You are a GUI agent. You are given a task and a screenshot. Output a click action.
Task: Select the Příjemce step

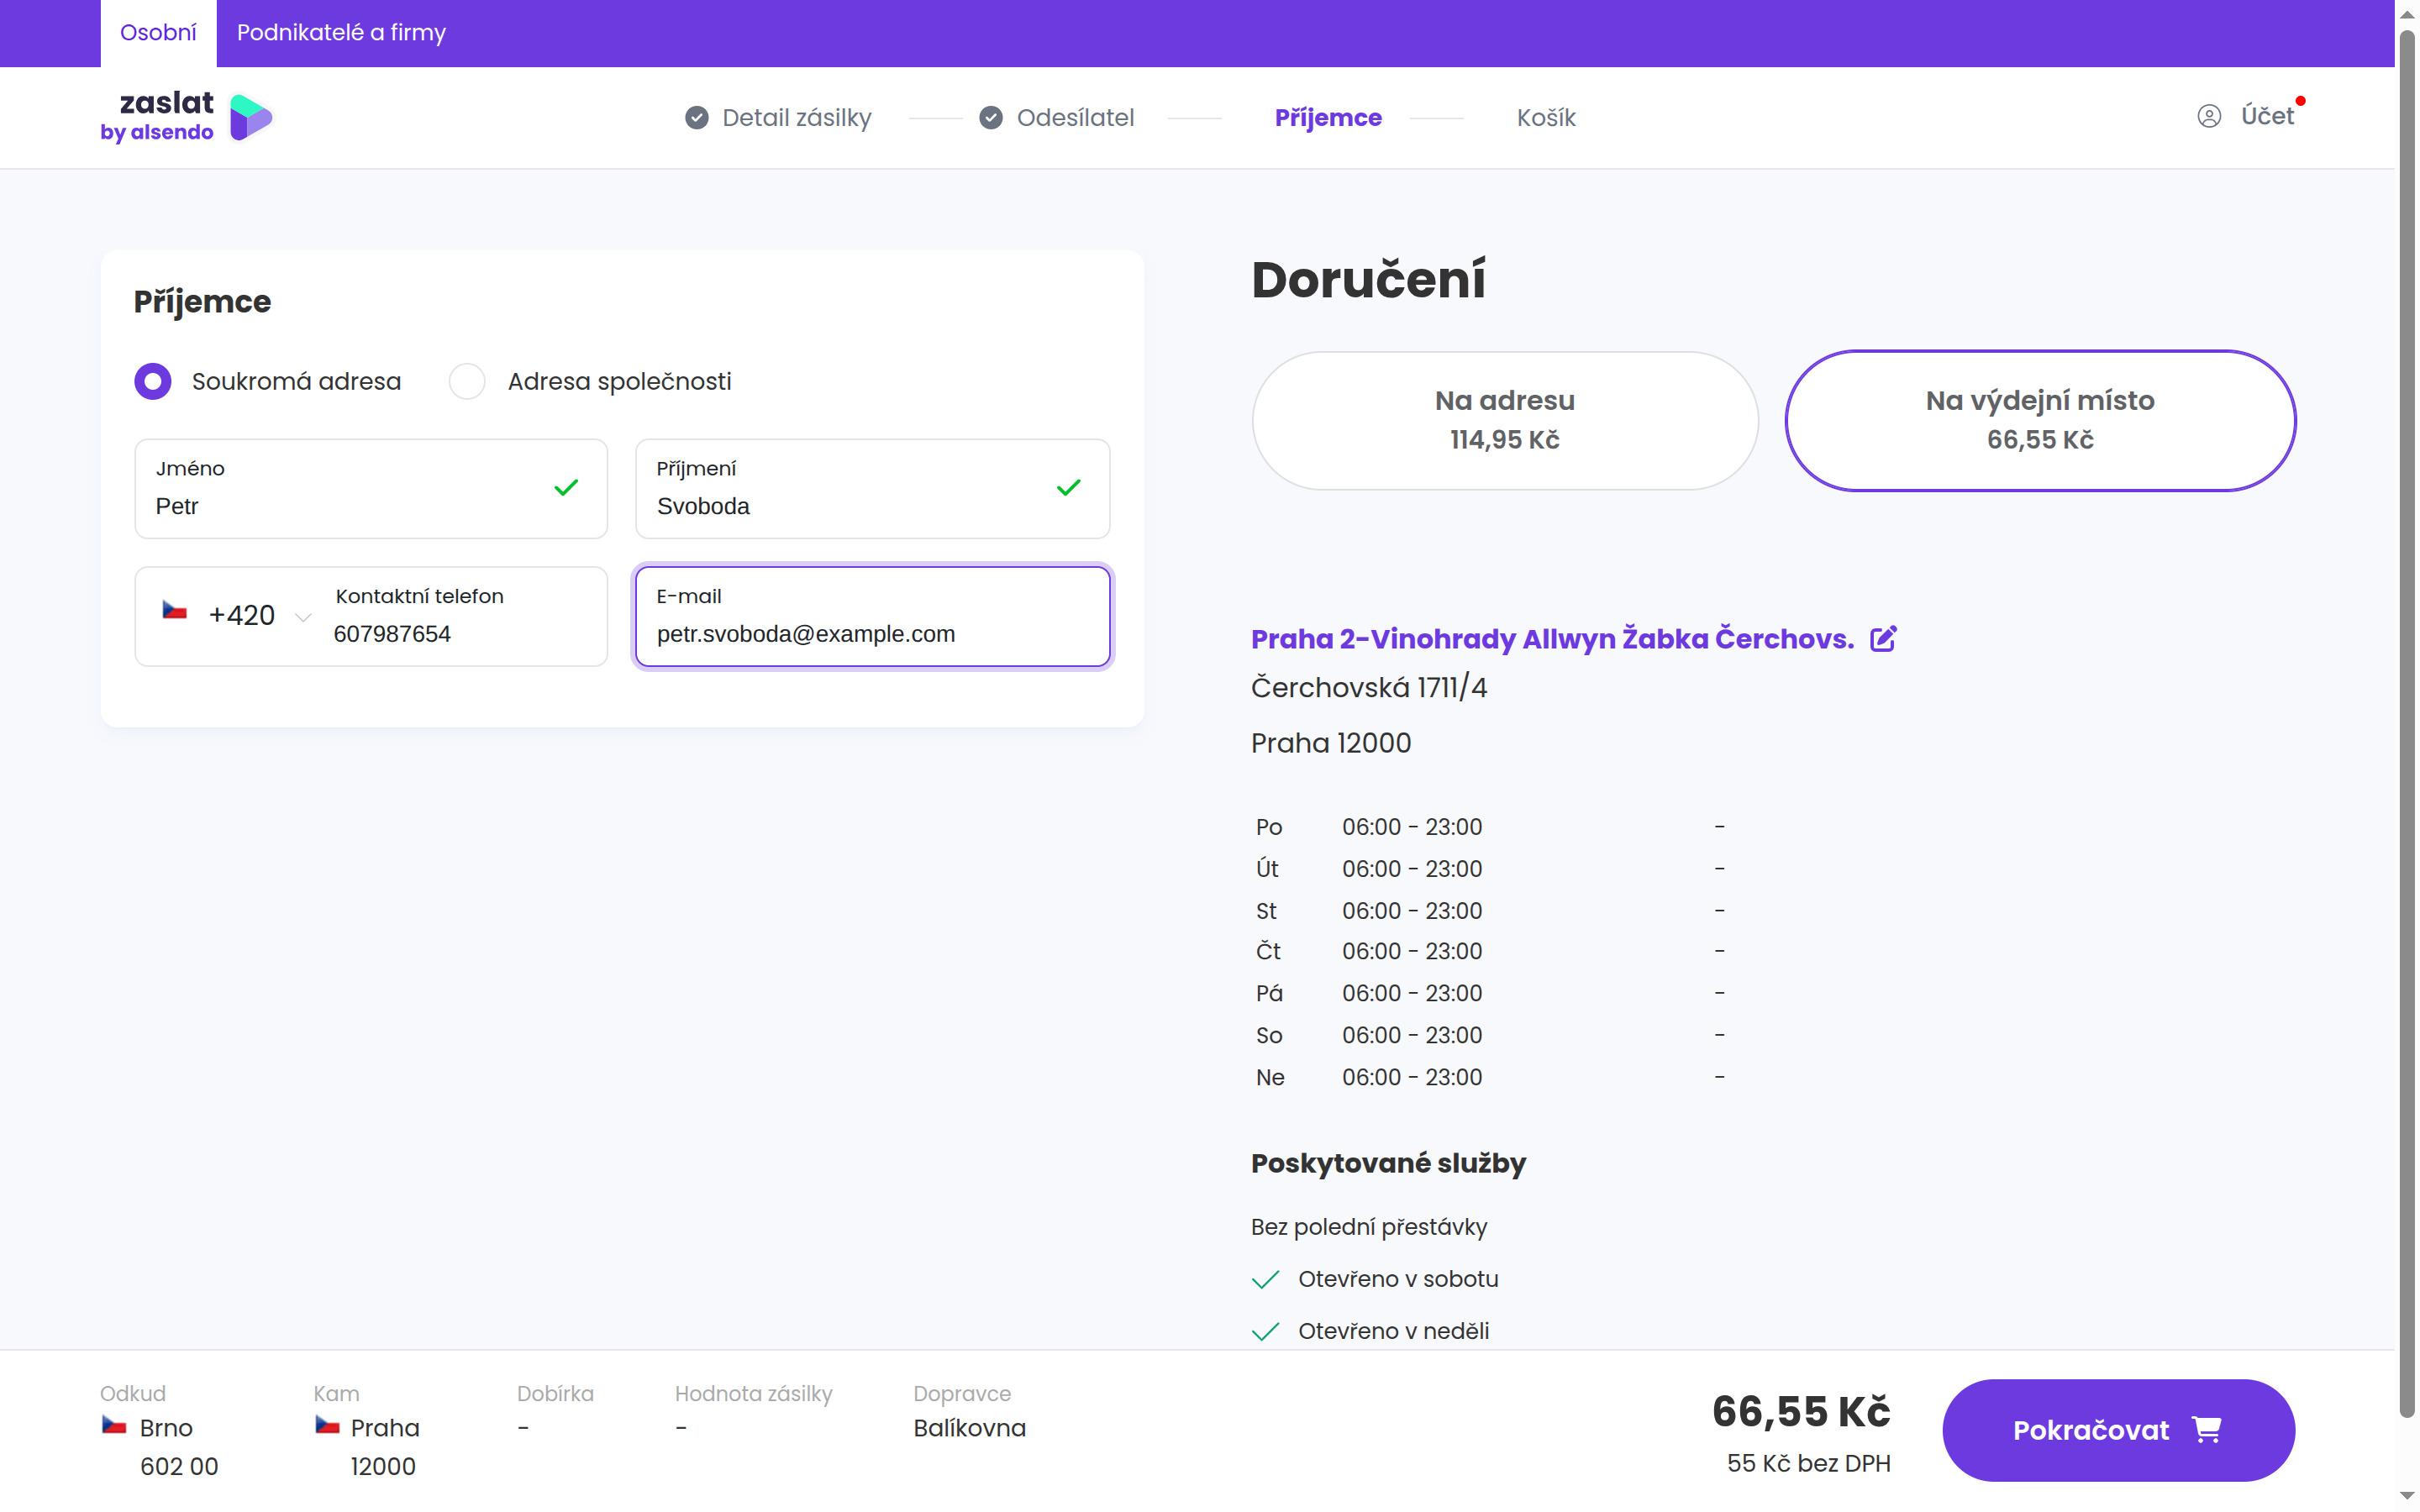[x=1328, y=118]
